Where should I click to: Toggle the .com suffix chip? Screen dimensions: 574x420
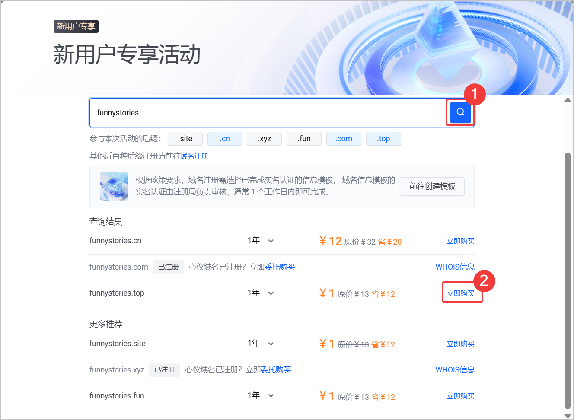click(344, 139)
